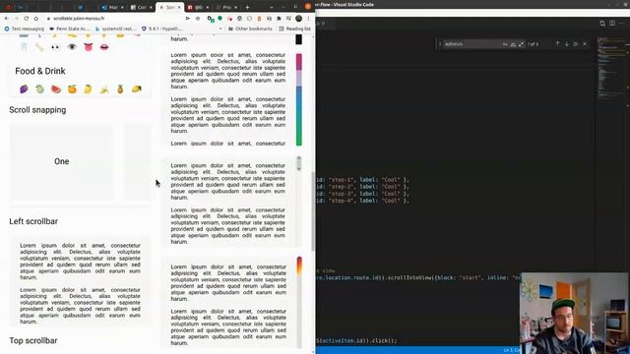The image size is (630, 354).
Task: Click the pair of eyes emoji
Action: click(55, 47)
